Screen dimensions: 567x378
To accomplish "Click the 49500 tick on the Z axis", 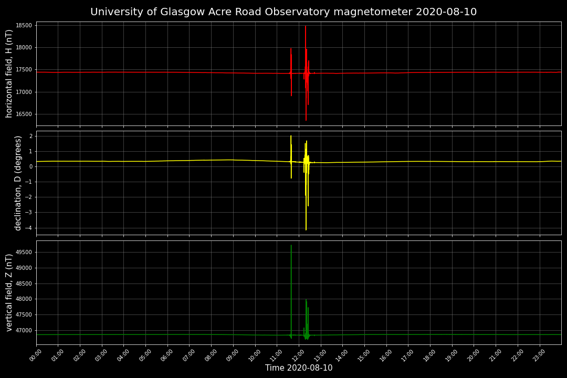I will pos(24,252).
